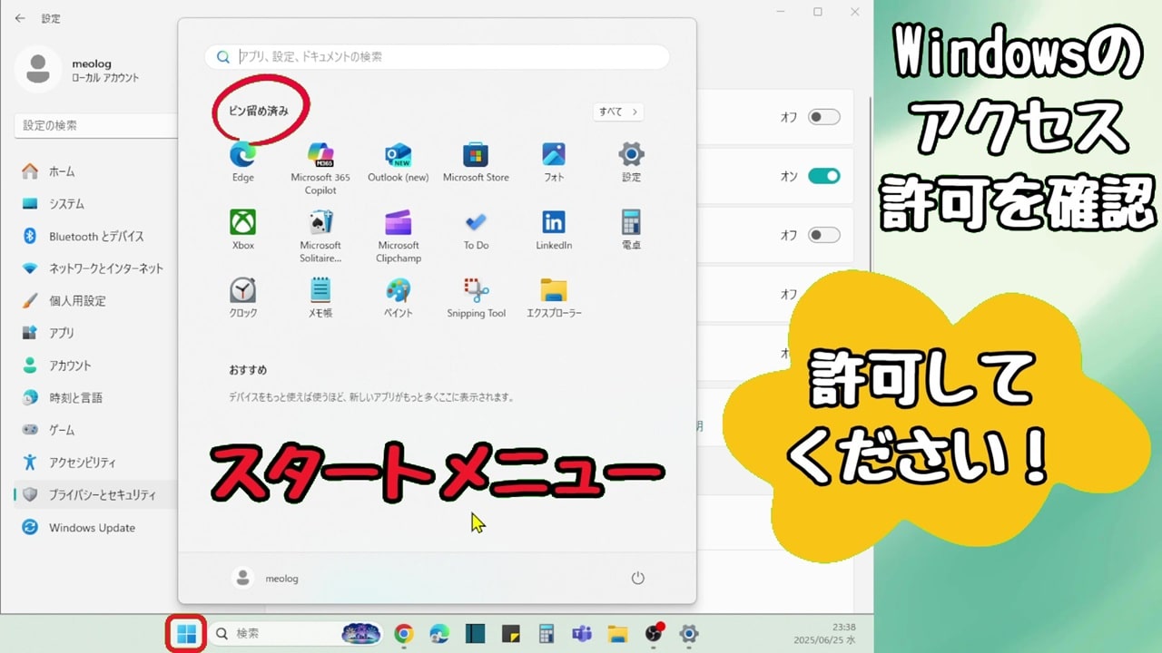Launch Microsoft 365 Copilot from Start menu

[x=320, y=168]
